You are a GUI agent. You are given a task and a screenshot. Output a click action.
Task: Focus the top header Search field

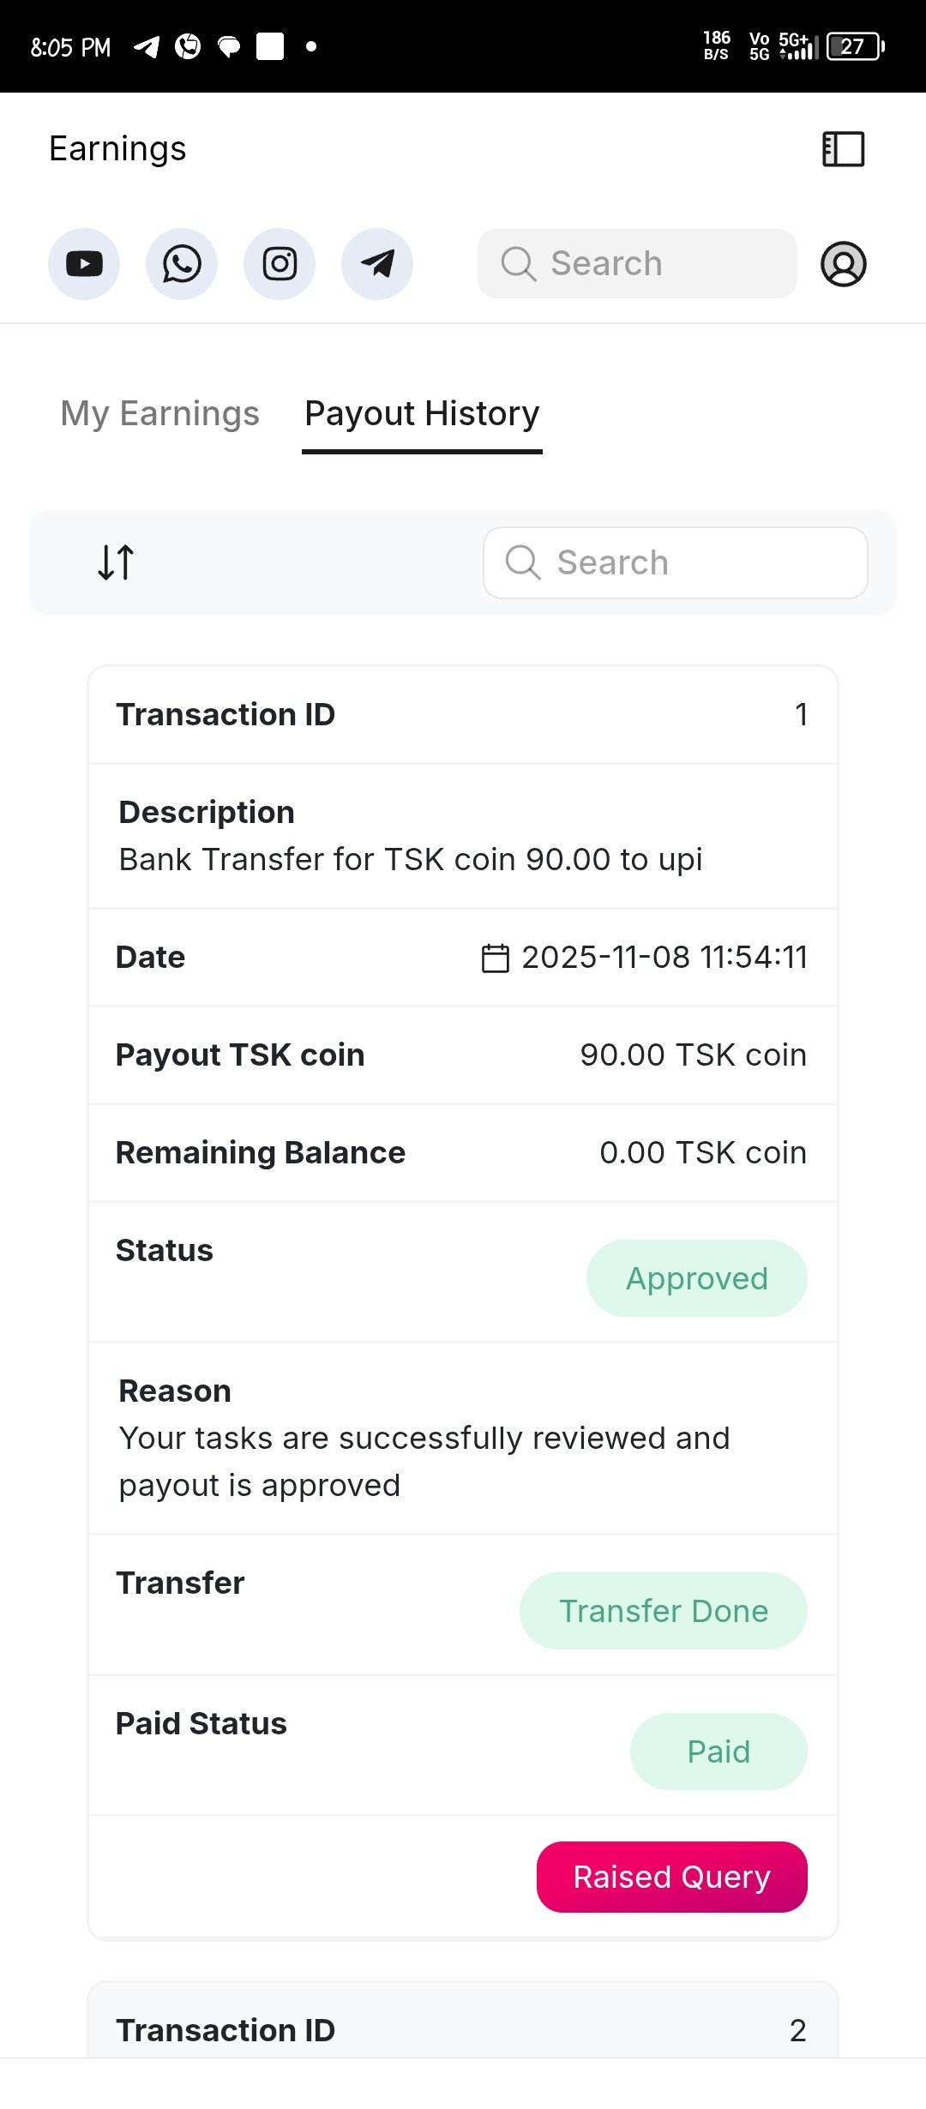point(637,264)
